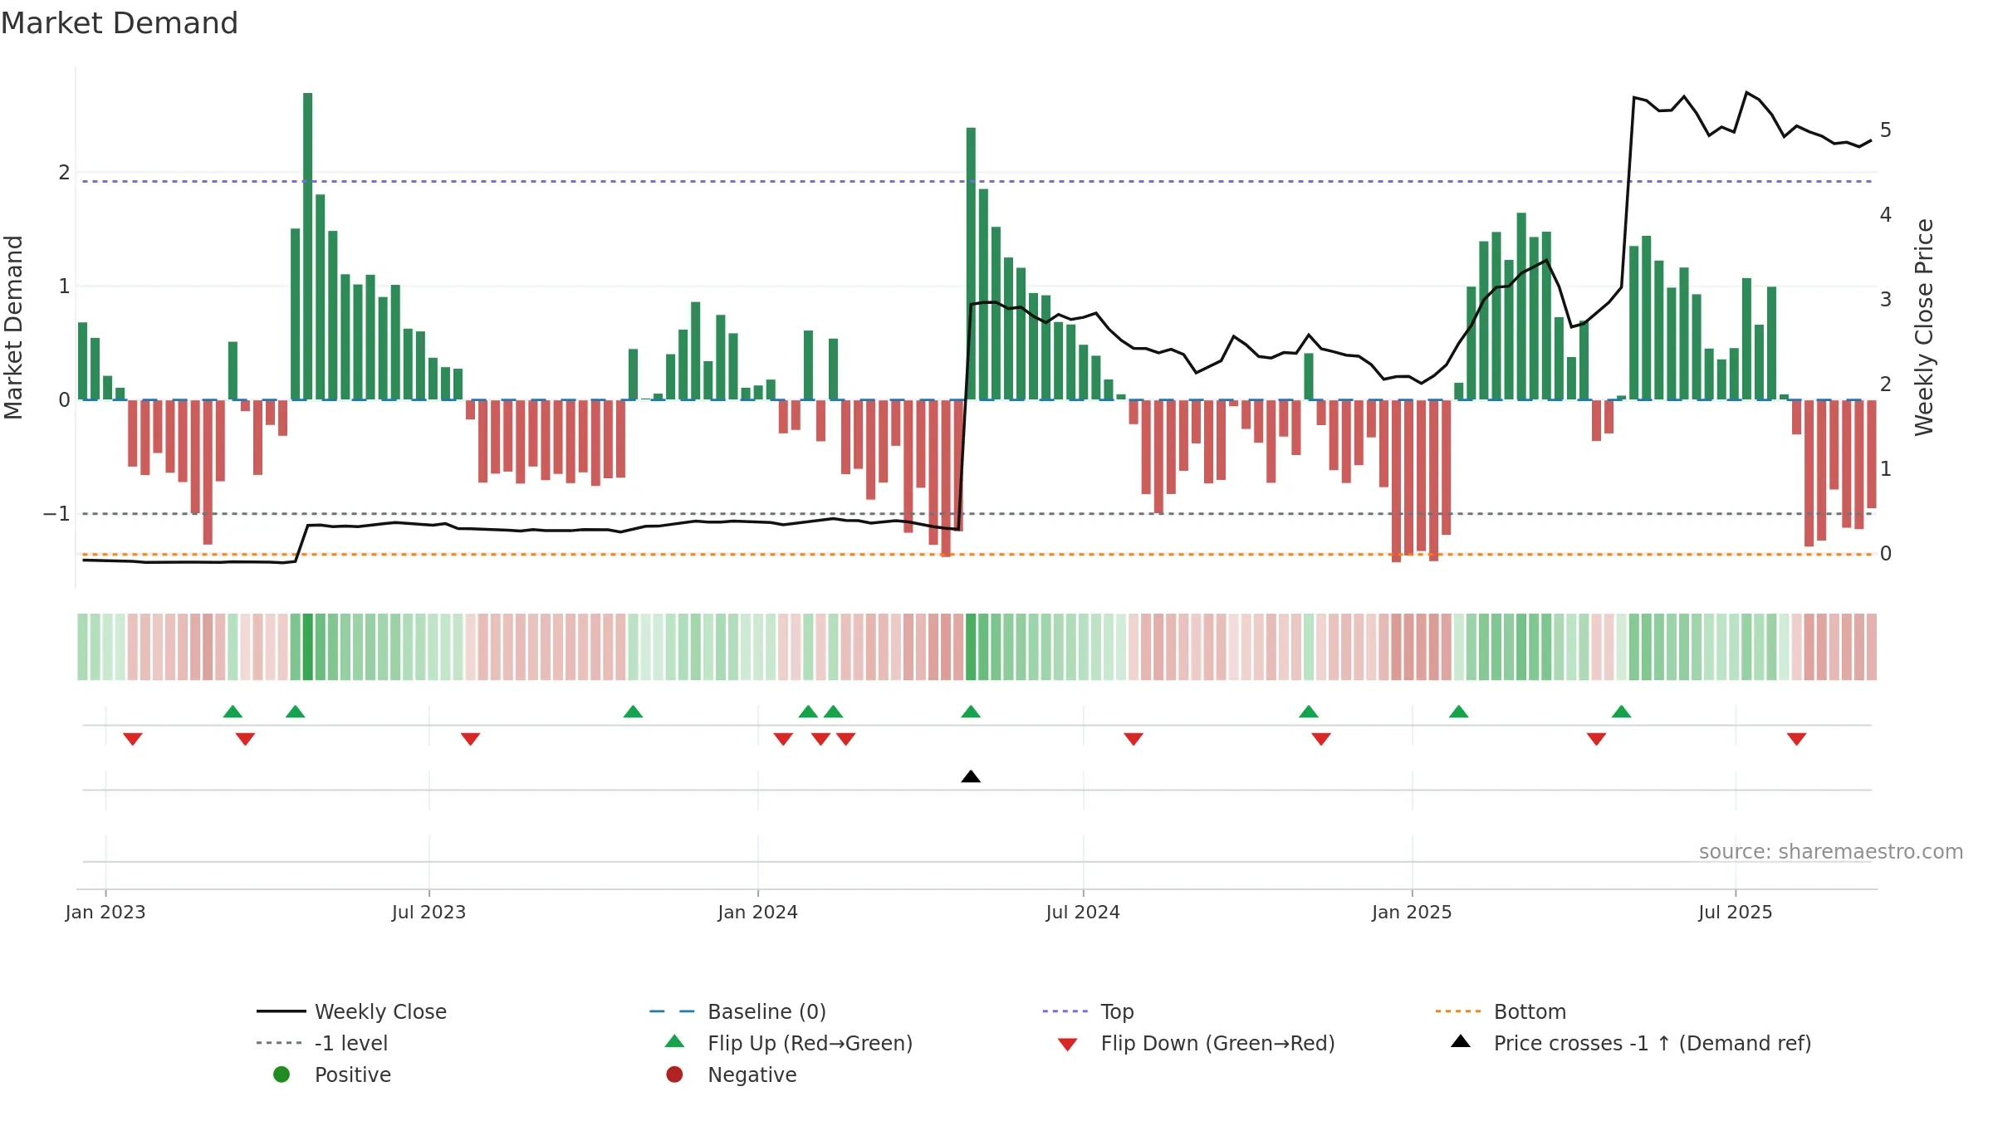Select the earliest green Flip Up chart marker

tap(233, 712)
